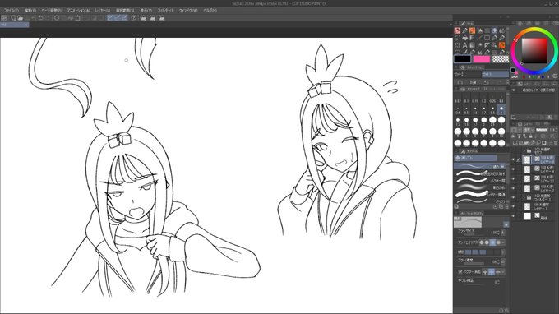559x314 pixels.
Task: Hide the selected top vector layer
Action: click(514, 159)
